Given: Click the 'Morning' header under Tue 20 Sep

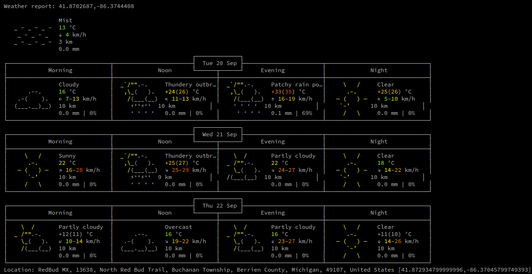Looking at the screenshot, I should (60, 70).
